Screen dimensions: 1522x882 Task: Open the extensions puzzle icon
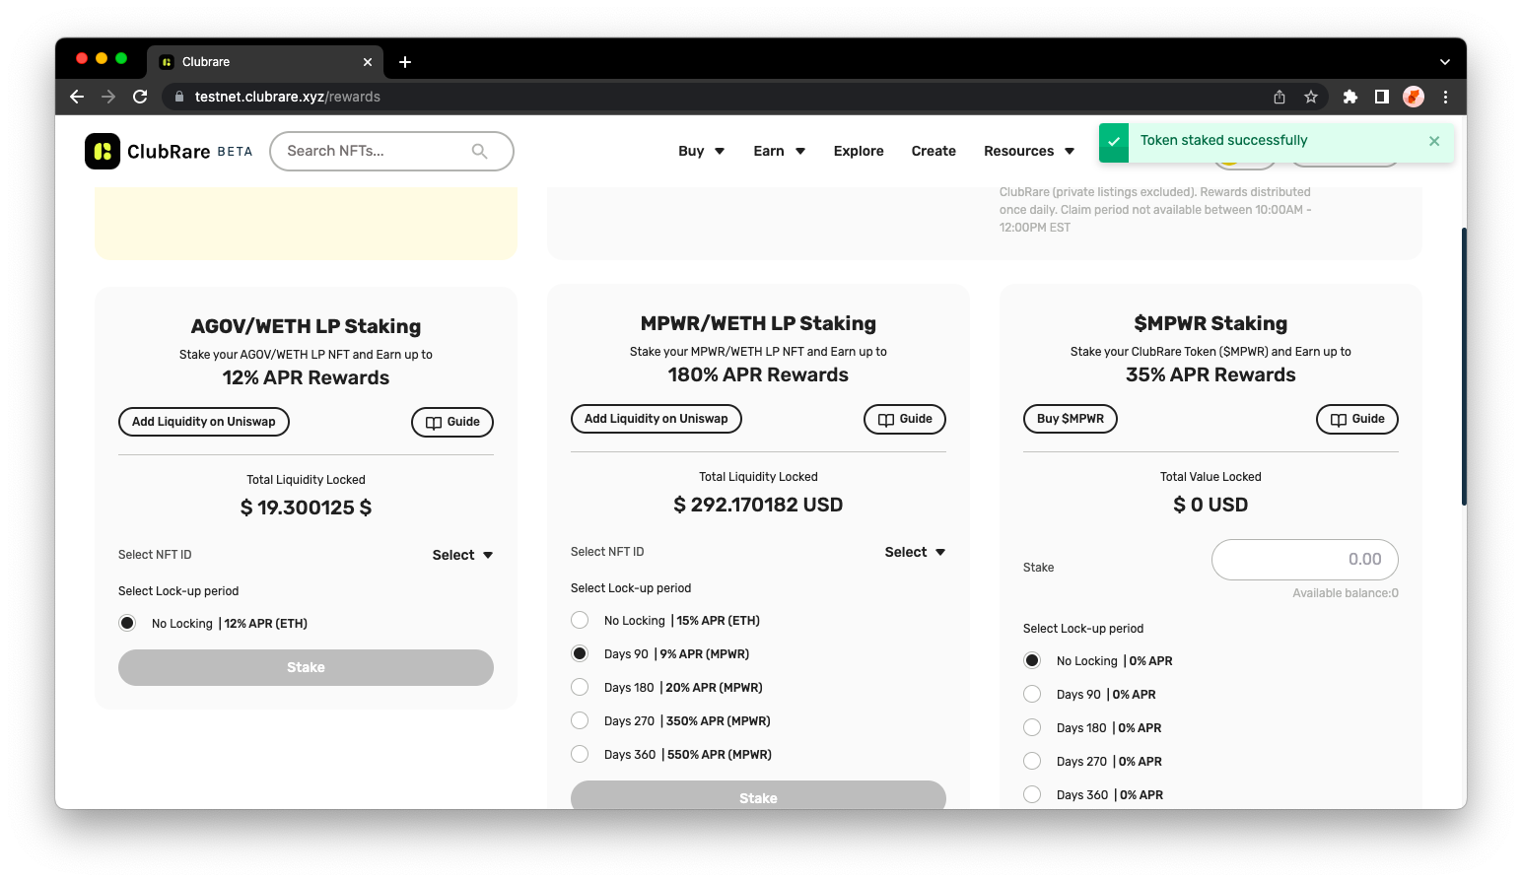[1350, 97]
